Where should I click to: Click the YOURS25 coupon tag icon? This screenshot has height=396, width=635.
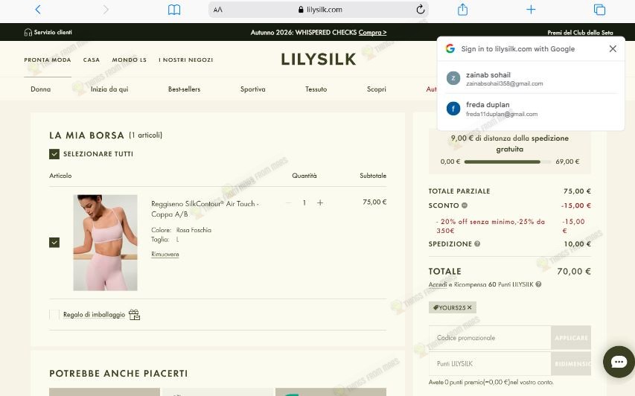pyautogui.click(x=435, y=307)
